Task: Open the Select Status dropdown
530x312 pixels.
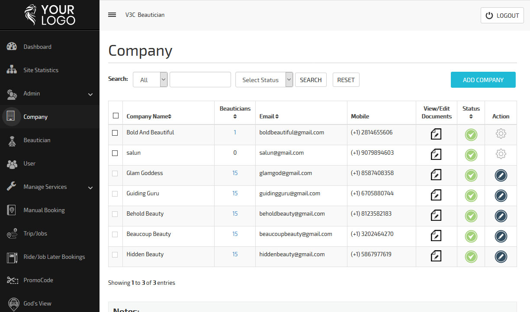Action: point(264,80)
